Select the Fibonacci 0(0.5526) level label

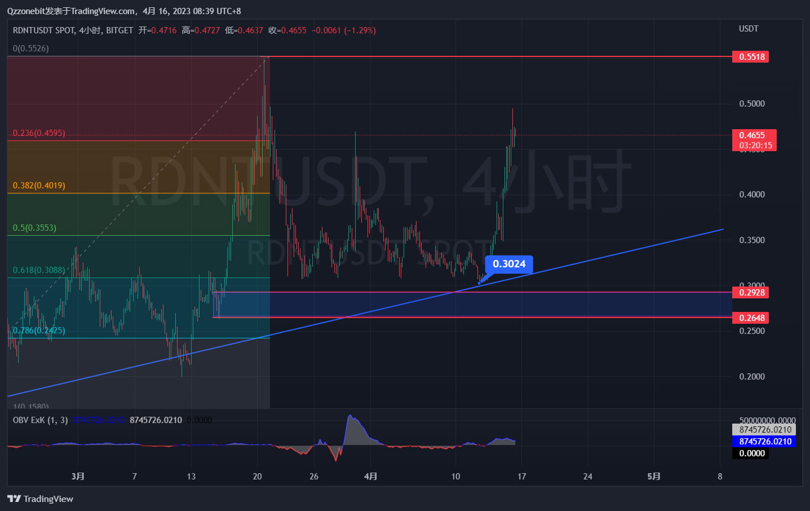click(x=31, y=49)
